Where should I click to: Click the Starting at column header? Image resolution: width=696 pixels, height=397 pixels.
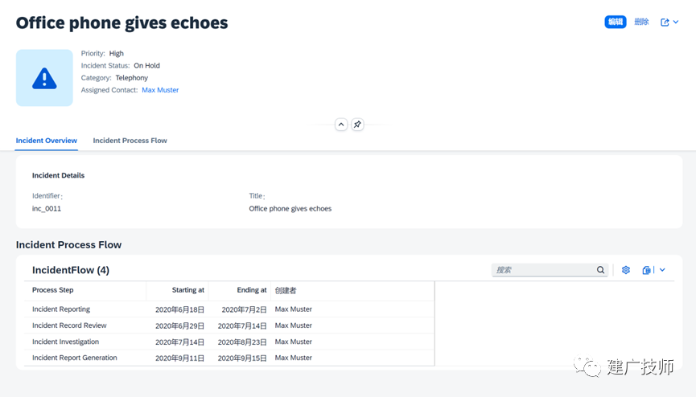(177, 291)
